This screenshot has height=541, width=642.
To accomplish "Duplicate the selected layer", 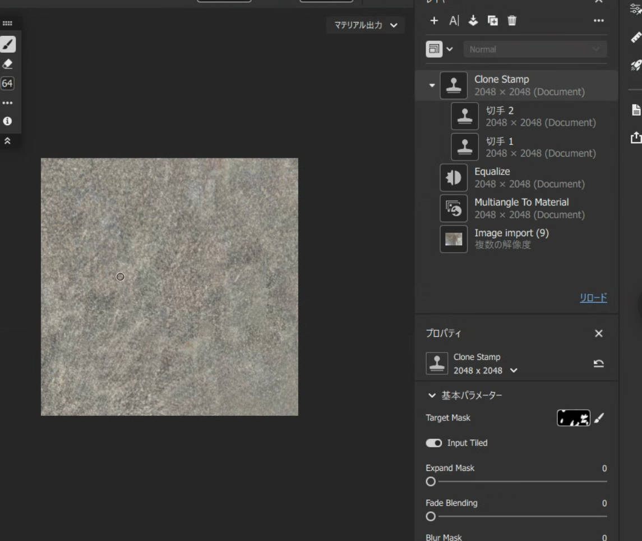I will [x=493, y=21].
